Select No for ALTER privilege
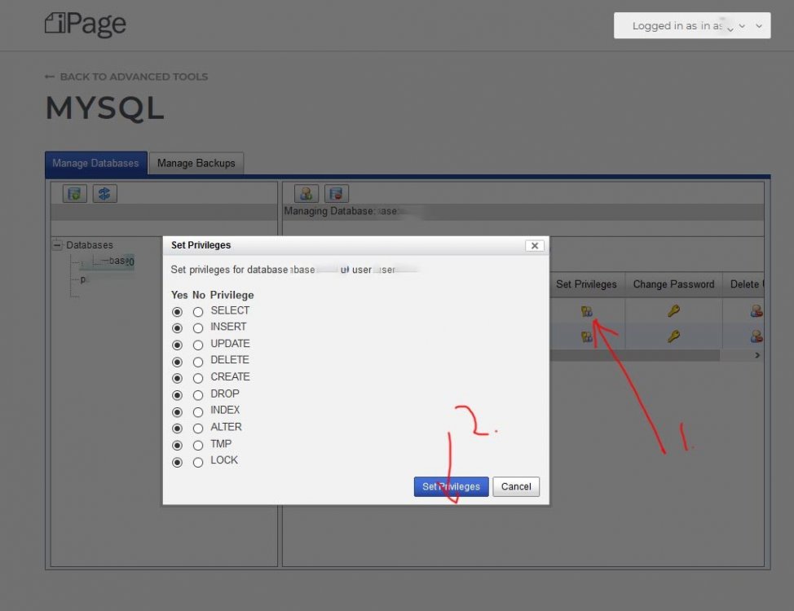The height and width of the screenshot is (611, 794). click(x=198, y=429)
